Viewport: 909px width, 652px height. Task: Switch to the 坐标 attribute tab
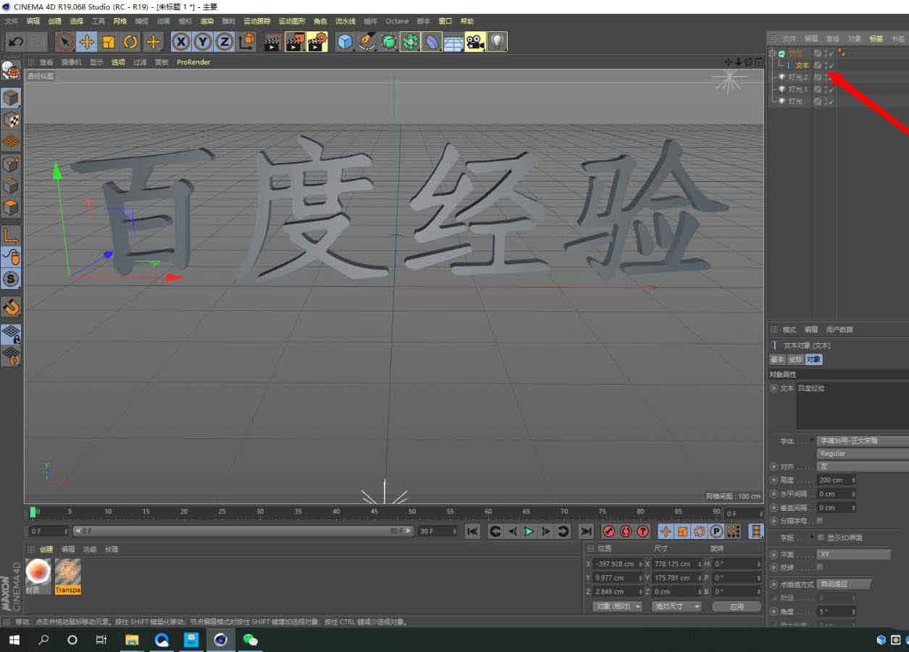(797, 359)
